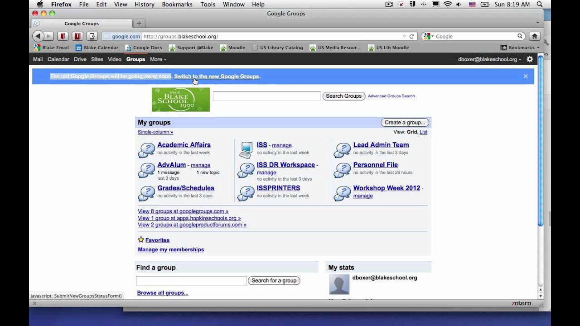
Task: Open the Tools menu
Action: [208, 4]
